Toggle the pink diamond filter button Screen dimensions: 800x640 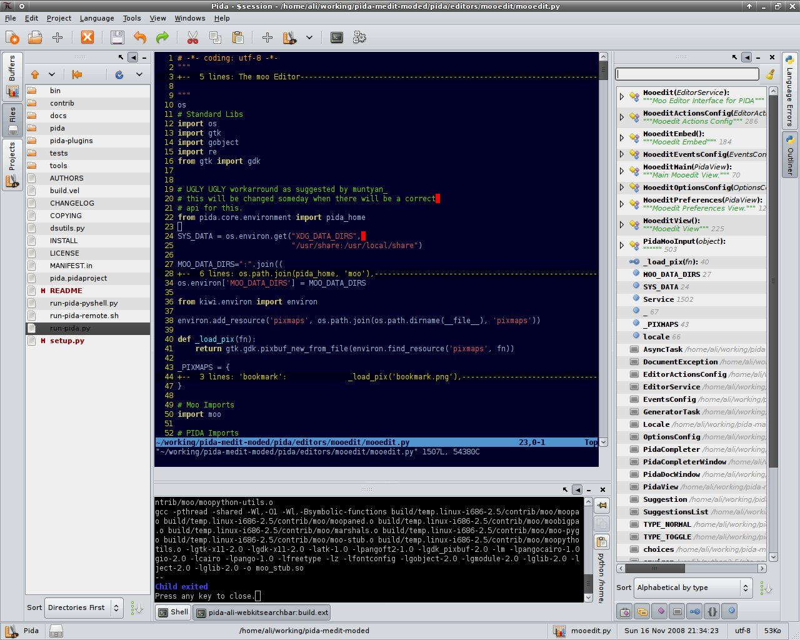tap(660, 611)
